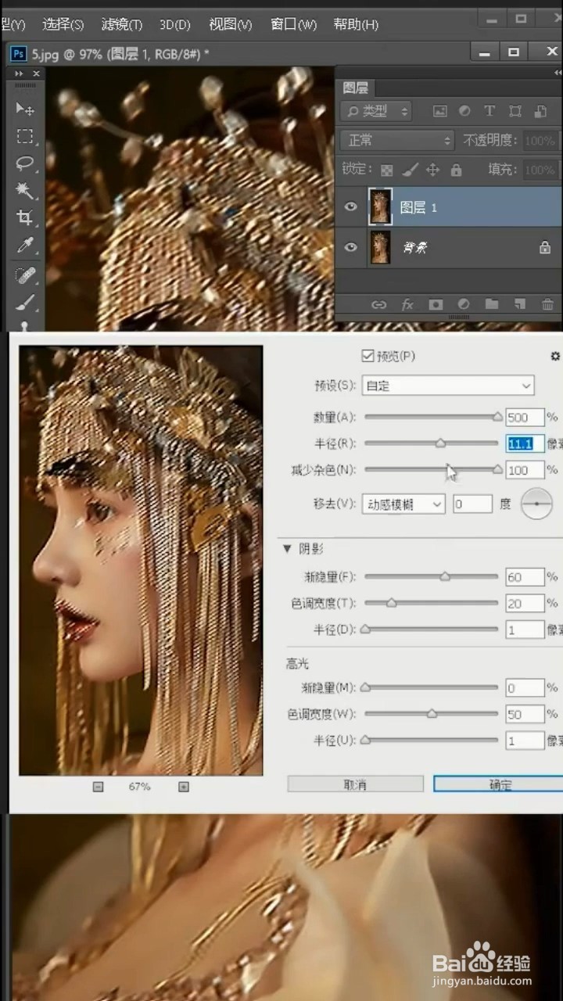Viewport: 563px width, 1001px height.
Task: Collapse the 阴影 section triangle
Action: coord(287,549)
